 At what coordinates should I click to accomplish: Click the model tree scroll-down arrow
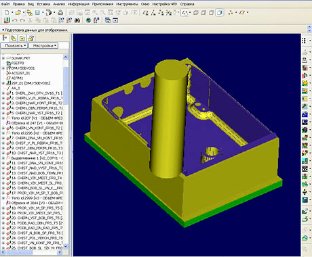click(66, 247)
